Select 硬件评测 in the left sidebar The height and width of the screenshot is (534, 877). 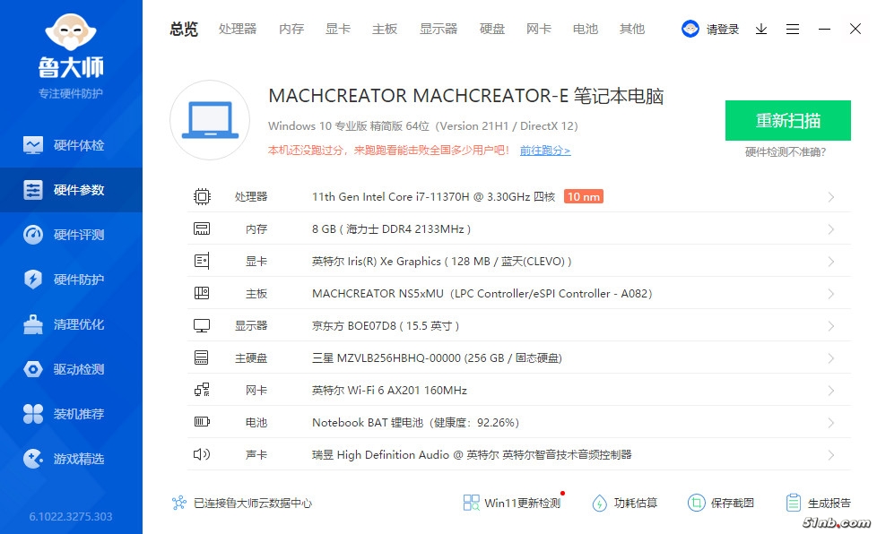coord(71,235)
